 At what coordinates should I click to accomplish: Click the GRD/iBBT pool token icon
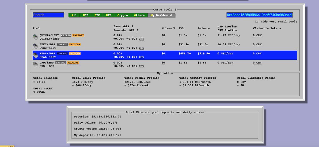pos(35,64)
